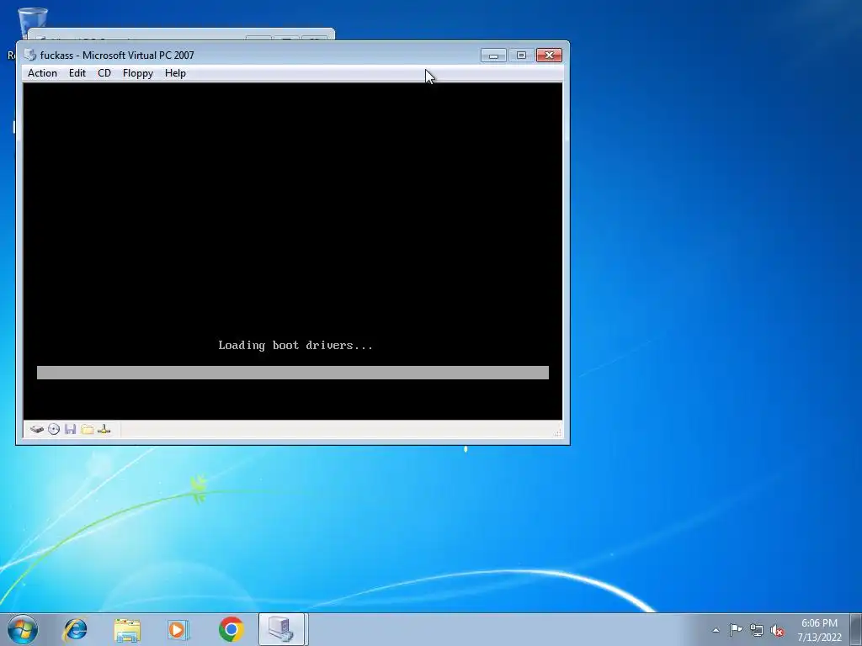Click the Virtual PC taskbar button

[x=282, y=629]
